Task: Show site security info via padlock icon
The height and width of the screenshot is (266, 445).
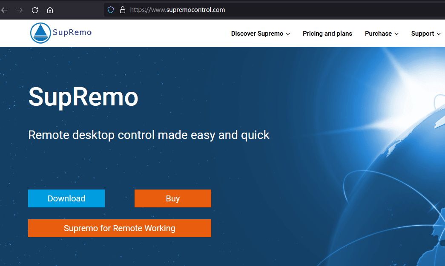Action: point(123,10)
